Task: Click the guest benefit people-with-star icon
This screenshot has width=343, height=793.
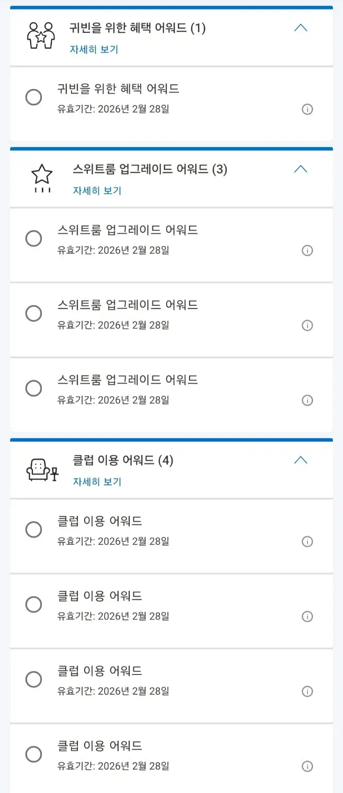Action: pyautogui.click(x=41, y=35)
